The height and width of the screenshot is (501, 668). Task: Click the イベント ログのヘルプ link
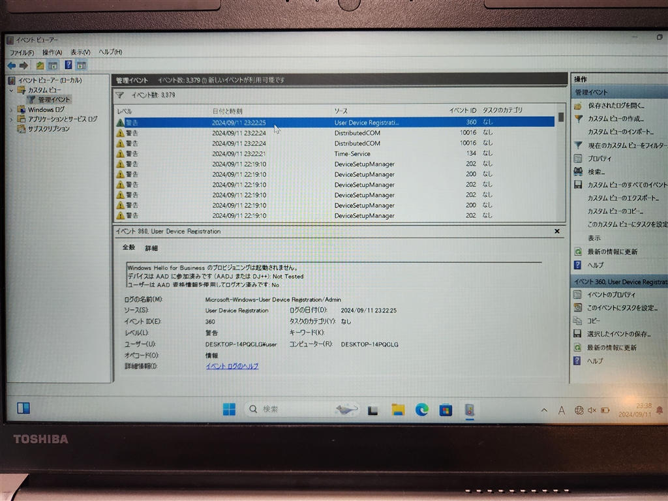tap(232, 366)
